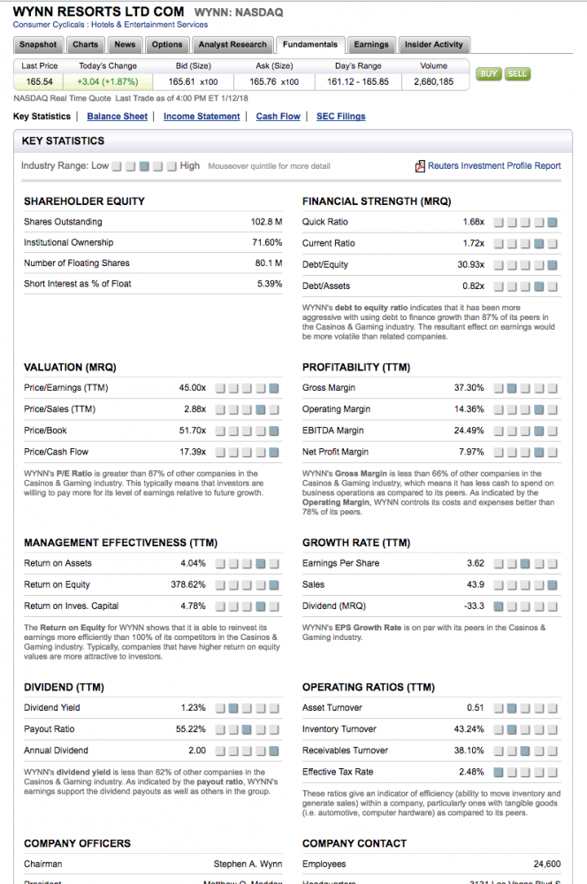Select the Operating Margin highlighted quintile box
The width and height of the screenshot is (587, 884).
pos(538,409)
